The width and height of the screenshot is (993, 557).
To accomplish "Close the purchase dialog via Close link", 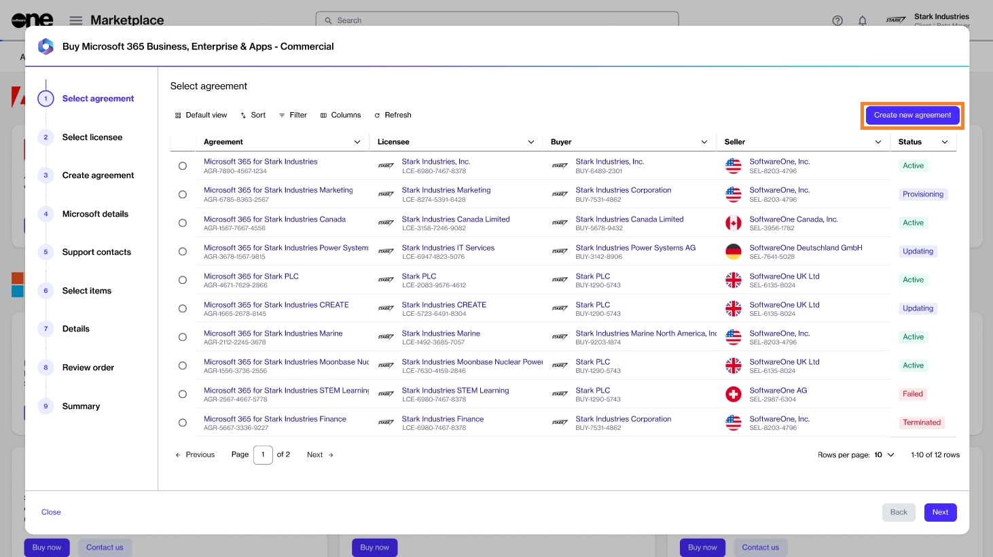I will 51,512.
